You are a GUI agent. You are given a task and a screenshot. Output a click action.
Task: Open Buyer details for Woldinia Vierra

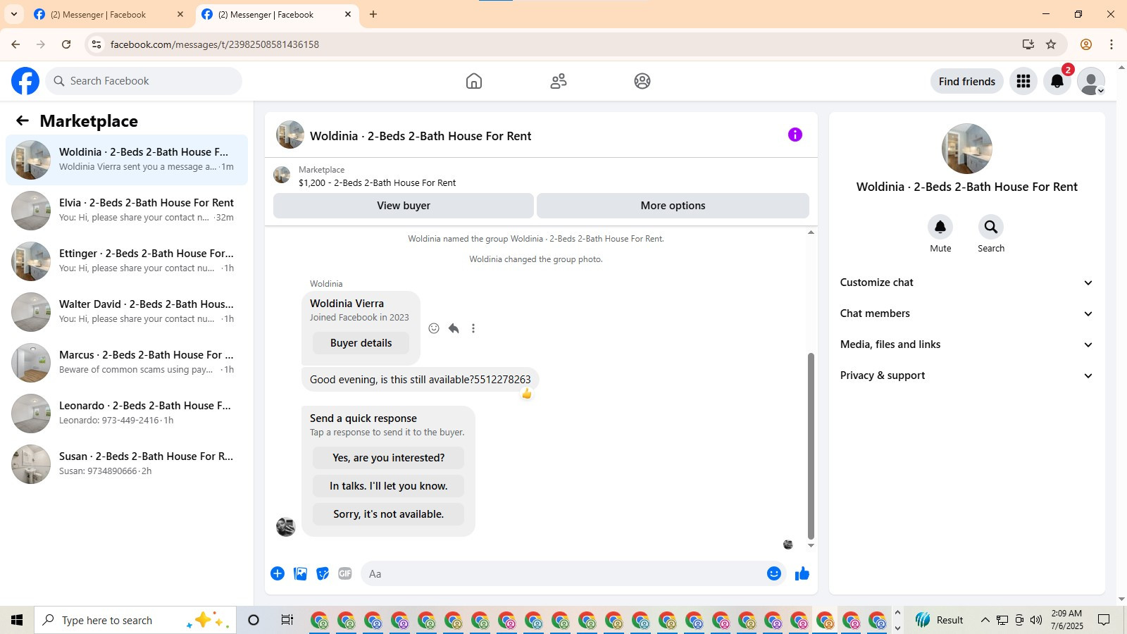361,343
